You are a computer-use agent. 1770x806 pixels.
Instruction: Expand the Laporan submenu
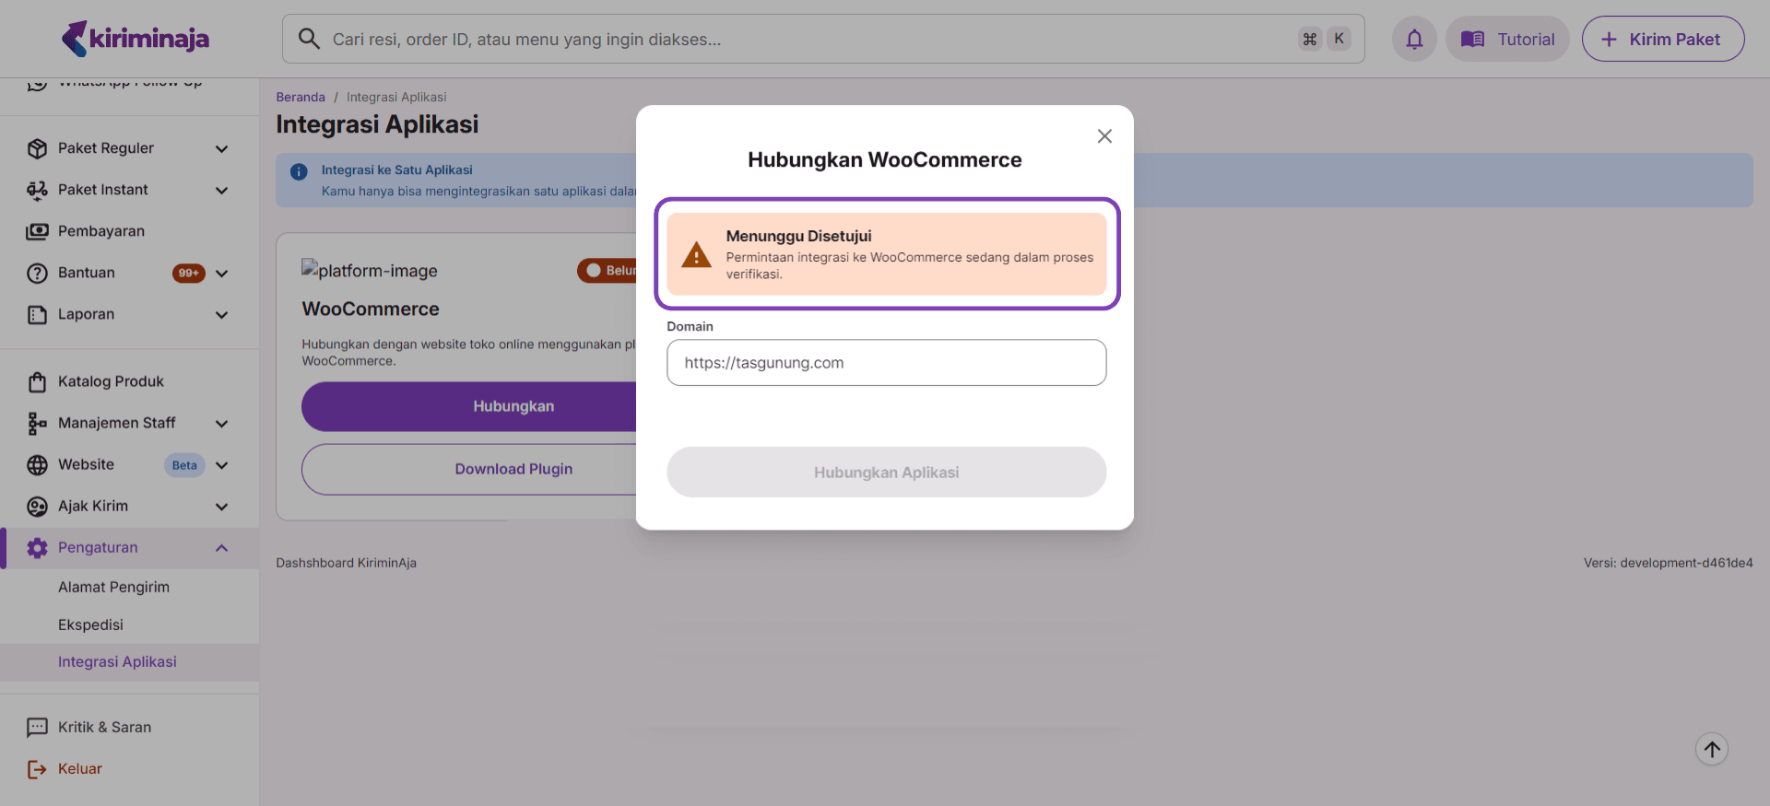click(221, 315)
